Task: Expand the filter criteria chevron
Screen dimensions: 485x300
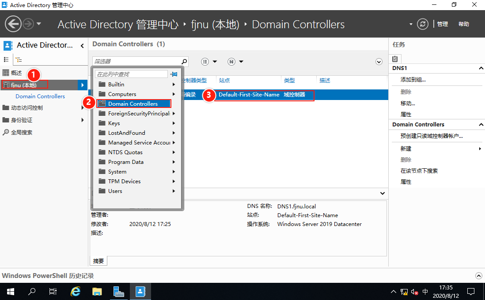Action: pyautogui.click(x=379, y=62)
